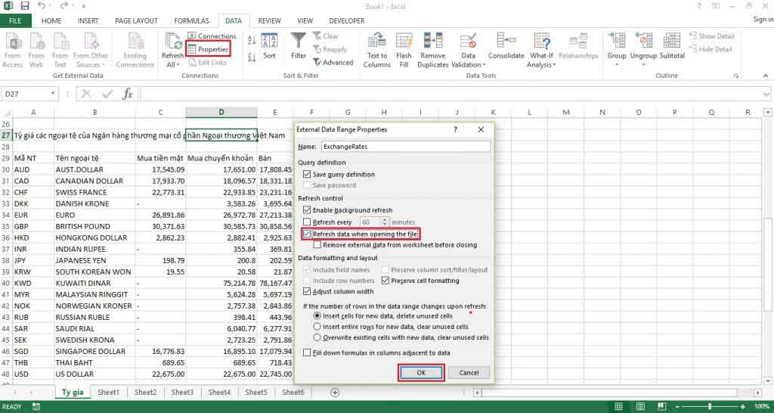Image resolution: width=774 pixels, height=413 pixels.
Task: Click Remove Duplicates tool
Action: pyautogui.click(x=433, y=50)
